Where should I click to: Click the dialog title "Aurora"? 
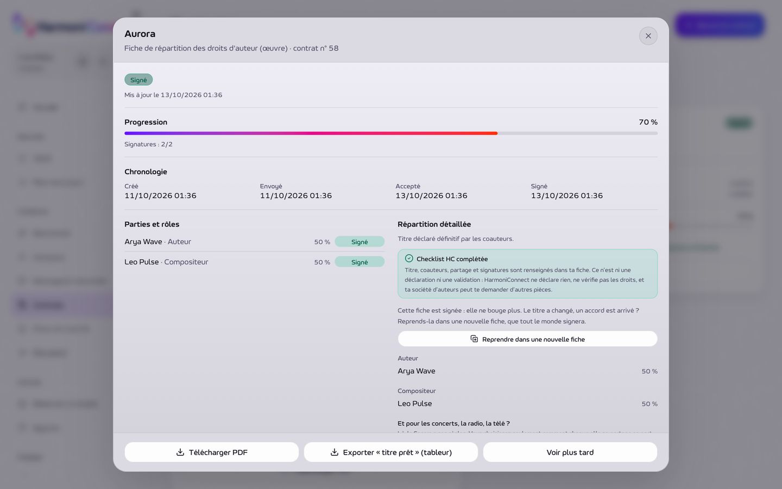coord(140,34)
